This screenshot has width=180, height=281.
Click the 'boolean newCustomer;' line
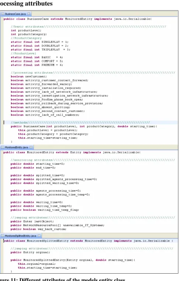[29, 77]
